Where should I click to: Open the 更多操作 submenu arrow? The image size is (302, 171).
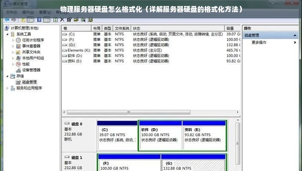[295, 42]
